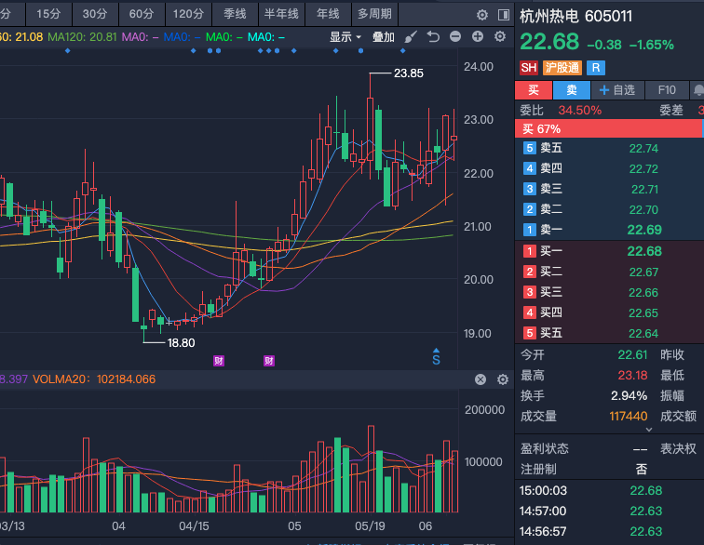The height and width of the screenshot is (545, 704).
Task: Click the 叠加 overlay button
Action: 384,37
